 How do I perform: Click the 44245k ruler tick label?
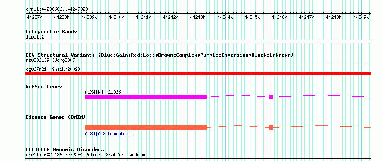(x=252, y=17)
